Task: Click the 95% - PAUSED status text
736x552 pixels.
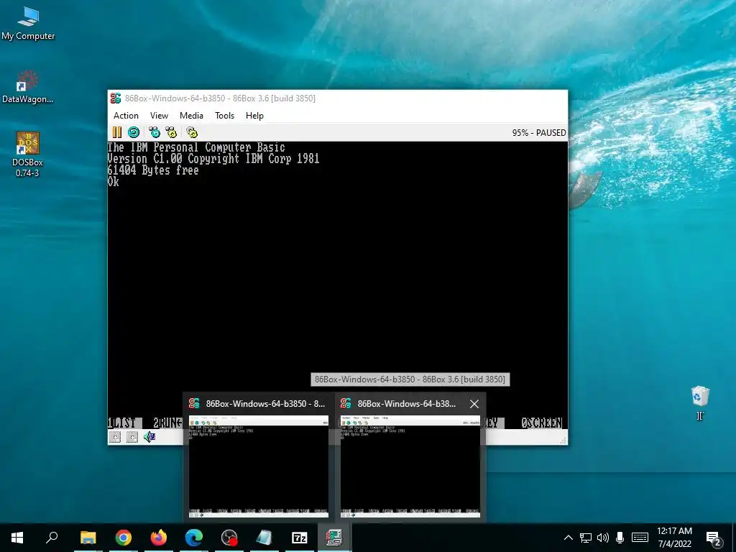Action: [539, 133]
